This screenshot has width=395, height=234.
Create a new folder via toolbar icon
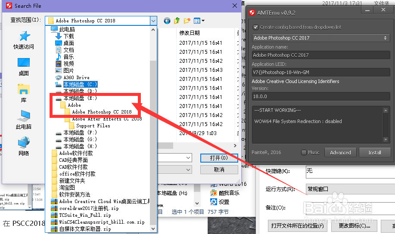point(187,21)
